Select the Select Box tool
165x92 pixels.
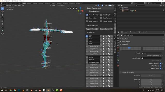click(2, 9)
